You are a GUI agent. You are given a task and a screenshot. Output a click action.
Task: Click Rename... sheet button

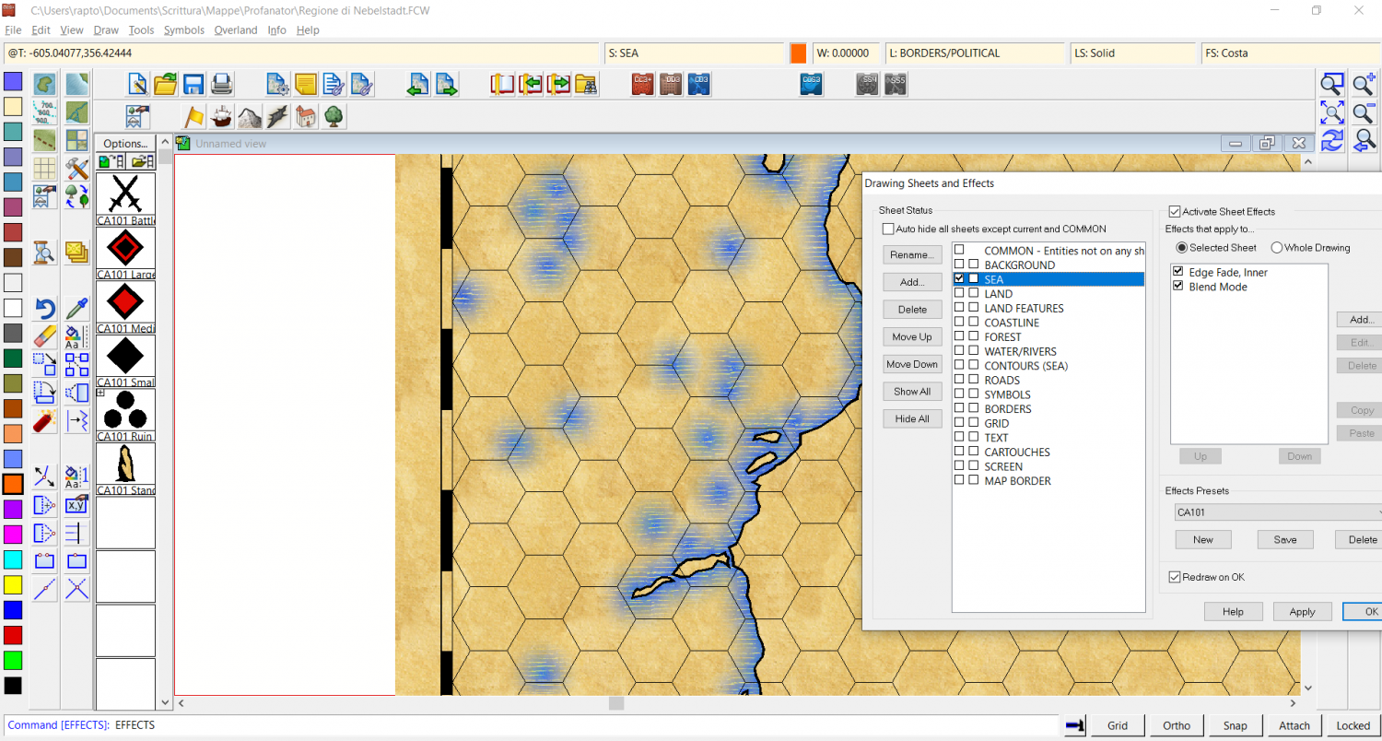click(x=912, y=254)
